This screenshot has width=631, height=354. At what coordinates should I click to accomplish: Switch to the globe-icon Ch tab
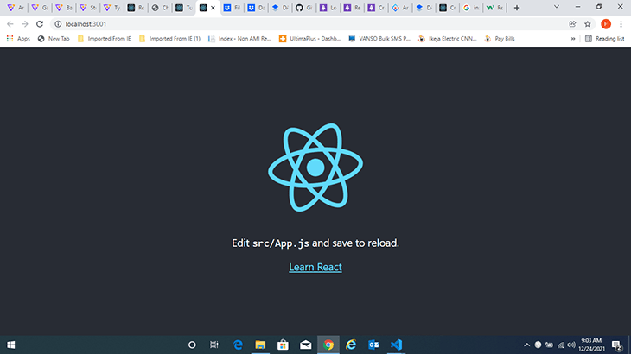click(160, 8)
